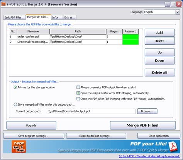Click the Upgrade button
Viewport: 183px width, 160px height.
[x=31, y=125]
